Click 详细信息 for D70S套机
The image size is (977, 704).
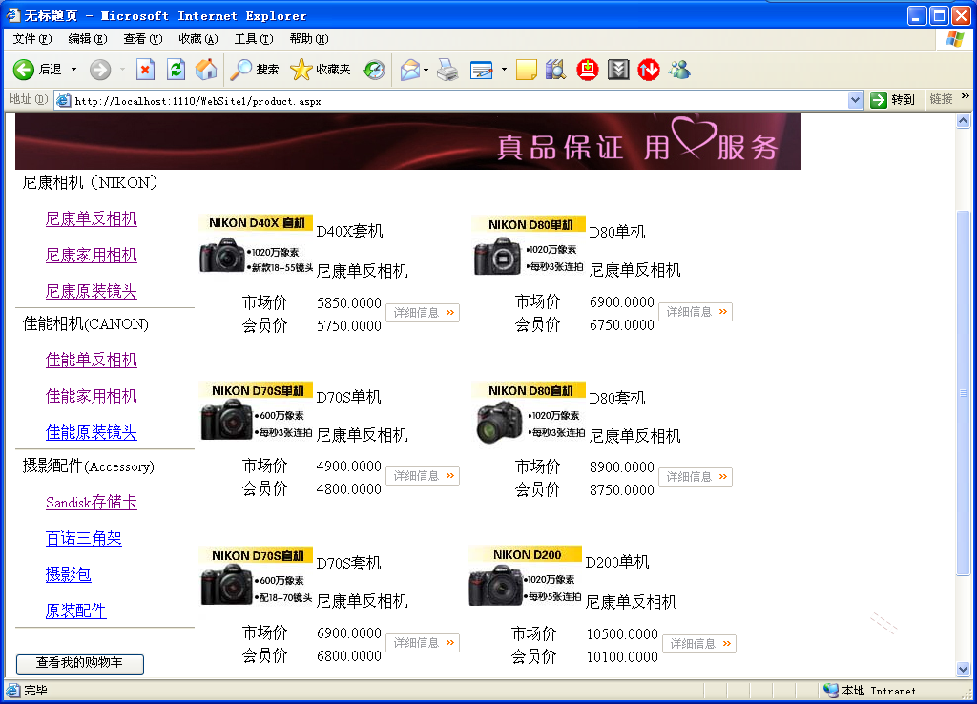coord(423,642)
